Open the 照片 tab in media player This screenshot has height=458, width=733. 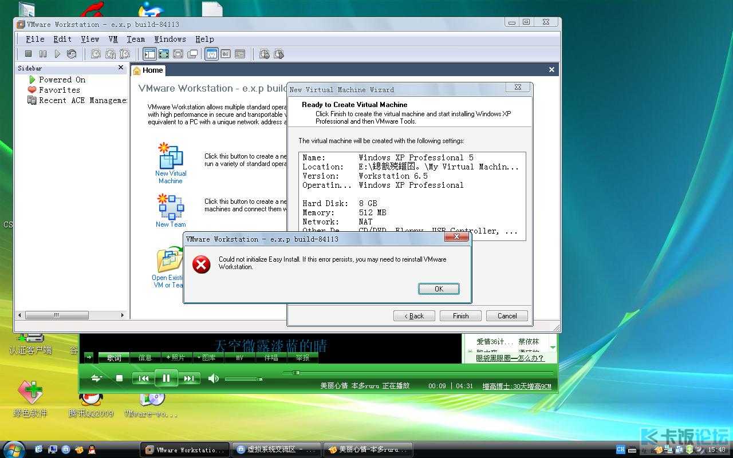[177, 358]
